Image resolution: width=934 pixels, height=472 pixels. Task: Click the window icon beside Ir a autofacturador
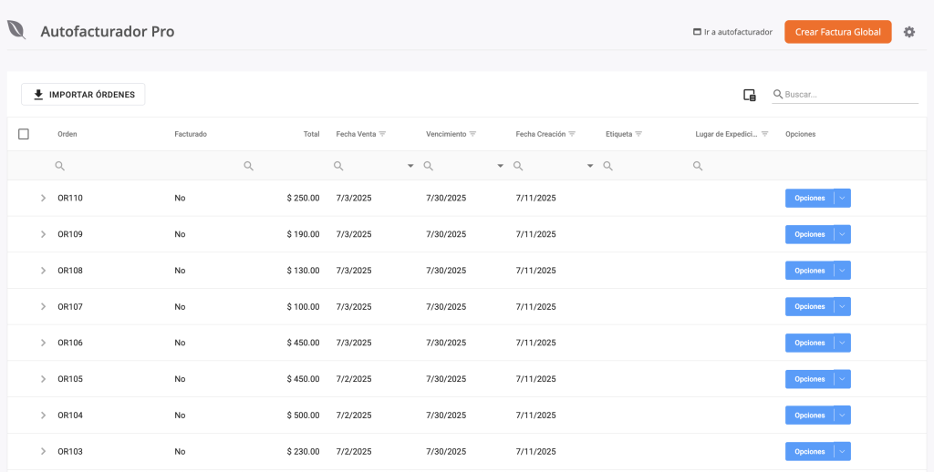[697, 32]
